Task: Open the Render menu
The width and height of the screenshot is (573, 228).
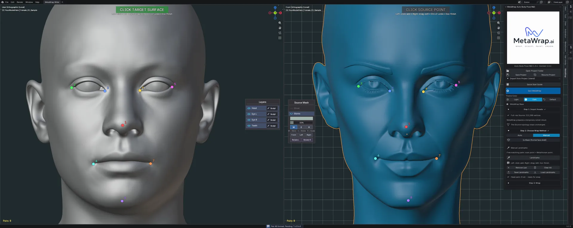Action: point(20,2)
